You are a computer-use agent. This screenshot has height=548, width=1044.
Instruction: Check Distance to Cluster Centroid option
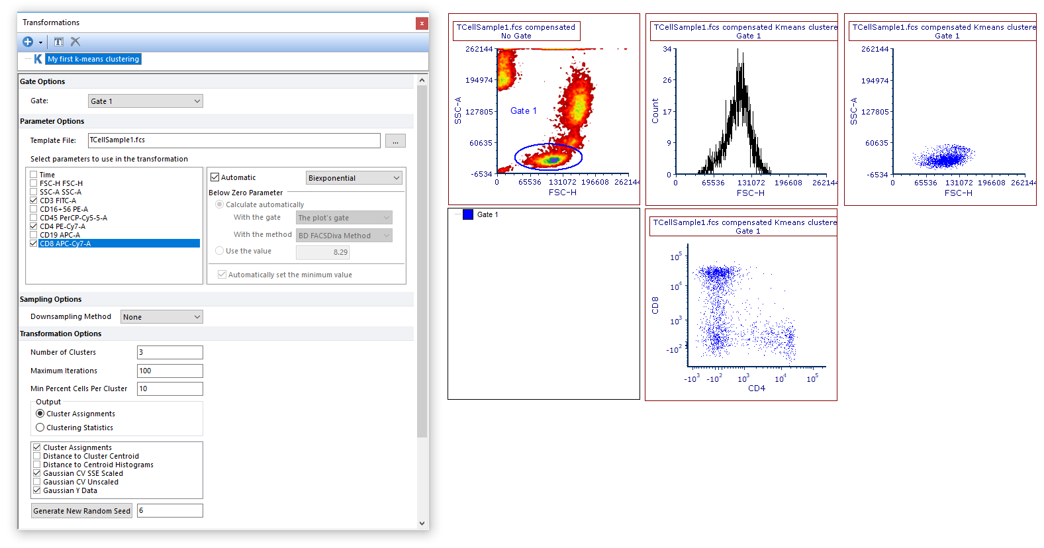click(x=37, y=456)
